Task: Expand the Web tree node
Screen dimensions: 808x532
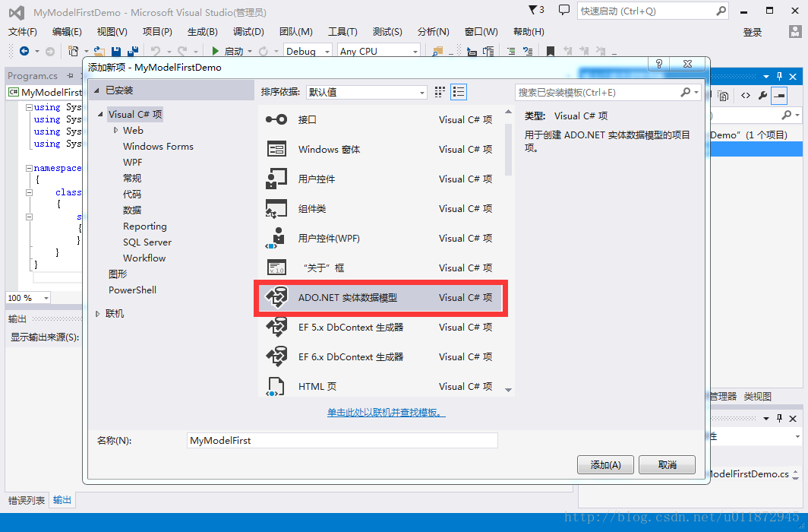Action: point(116,131)
